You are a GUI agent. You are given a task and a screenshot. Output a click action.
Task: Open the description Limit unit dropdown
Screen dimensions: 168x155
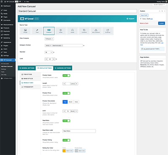[73, 111]
